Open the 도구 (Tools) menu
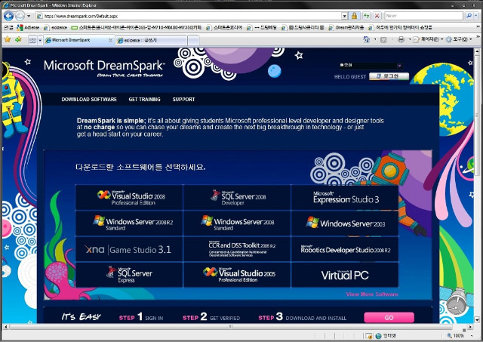Screen dimensions: 483x342 pyautogui.click(x=459, y=40)
